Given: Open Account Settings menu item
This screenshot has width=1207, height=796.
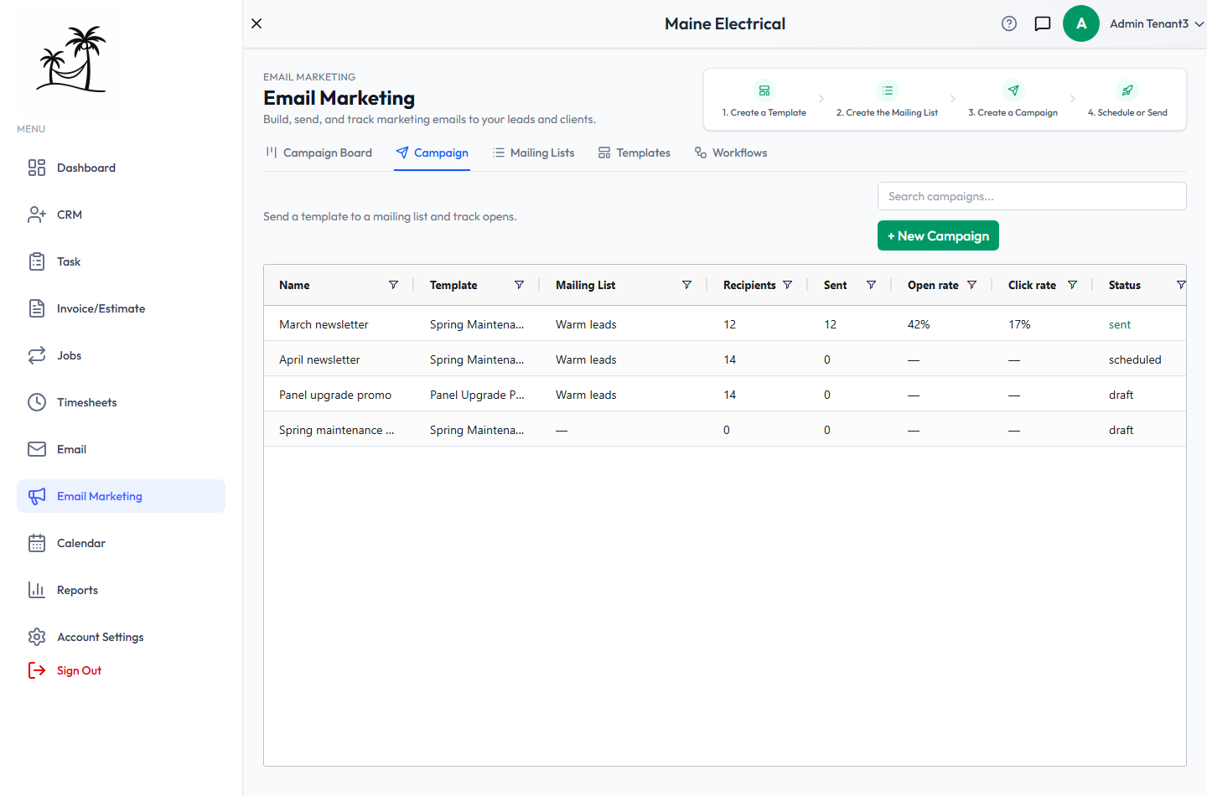Looking at the screenshot, I should tap(121, 637).
